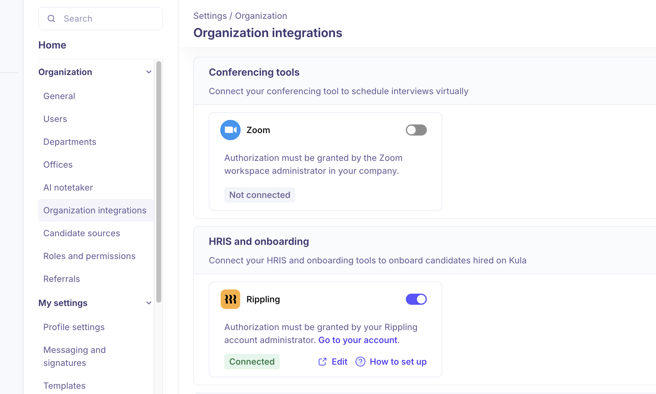Click the search magnifier icon
This screenshot has height=394, width=656.
click(51, 19)
